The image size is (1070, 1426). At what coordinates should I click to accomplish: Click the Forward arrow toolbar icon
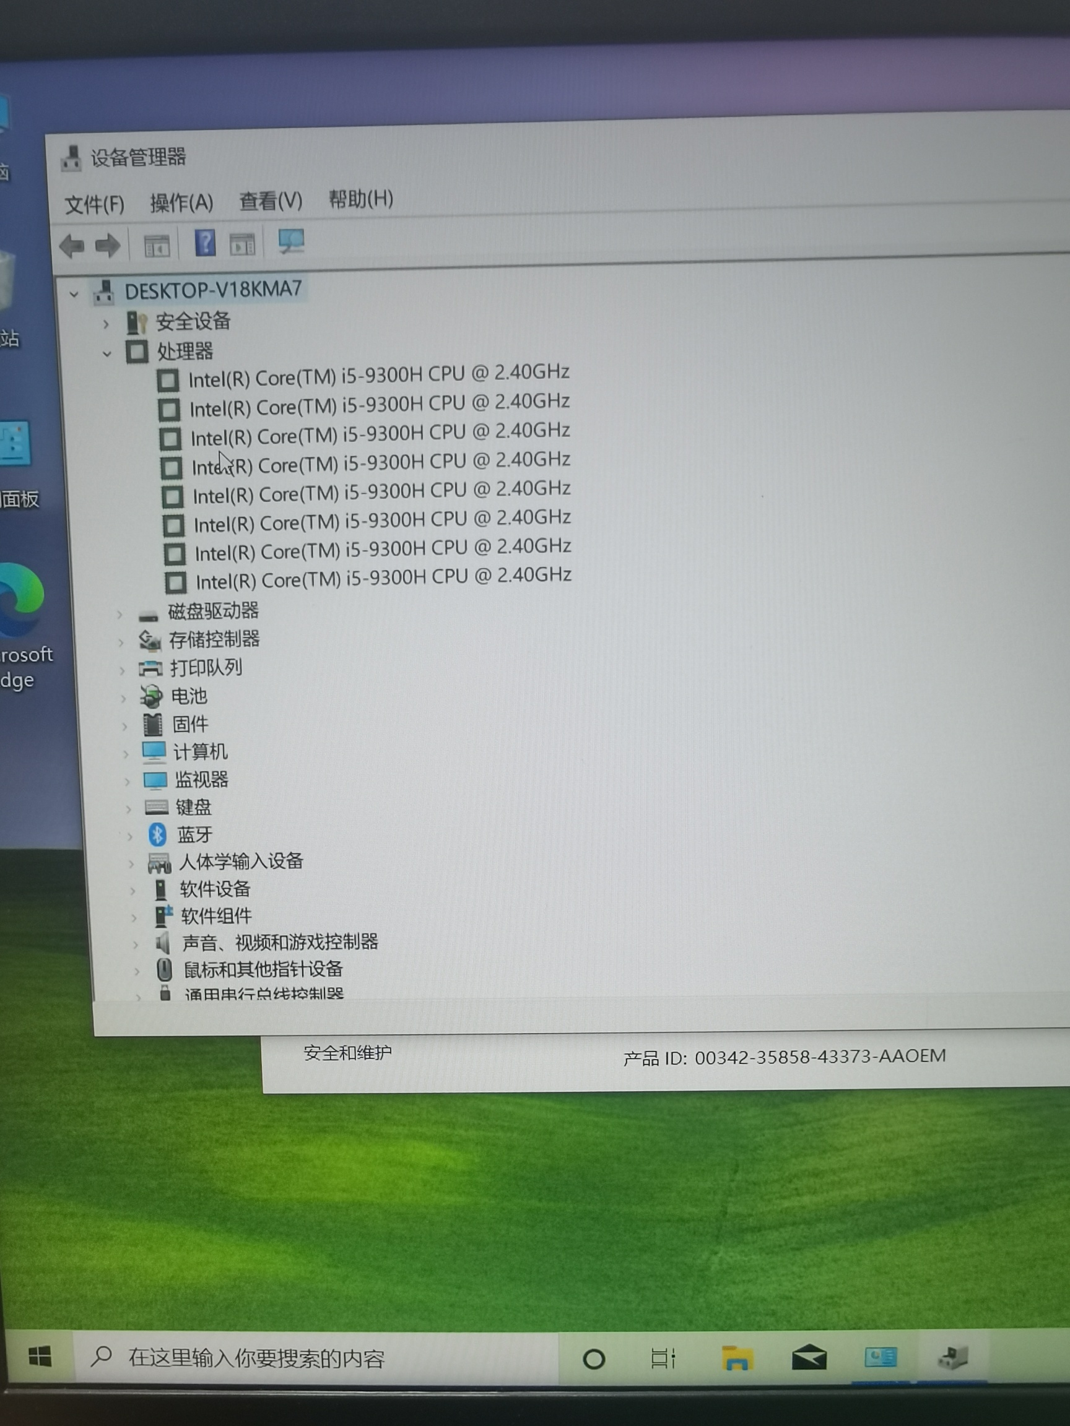click(108, 245)
